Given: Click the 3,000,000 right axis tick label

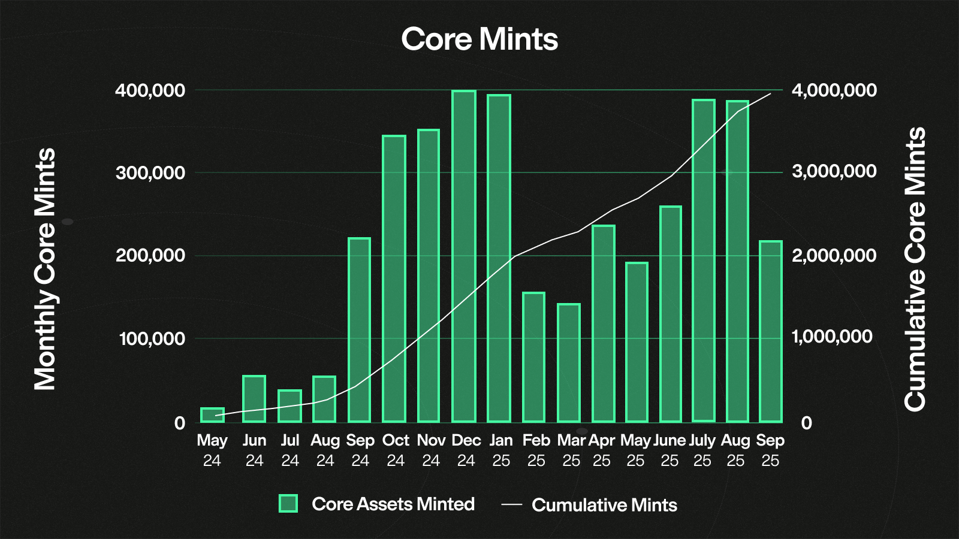Looking at the screenshot, I should [834, 172].
